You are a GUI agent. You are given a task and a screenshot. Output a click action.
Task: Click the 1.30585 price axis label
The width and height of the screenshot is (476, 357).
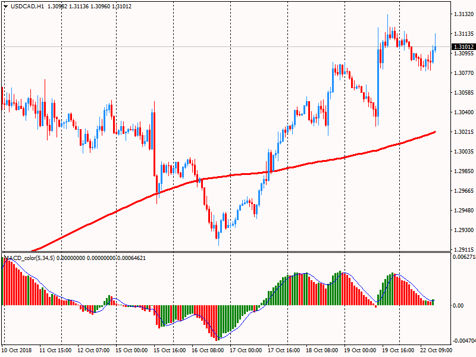(464, 93)
